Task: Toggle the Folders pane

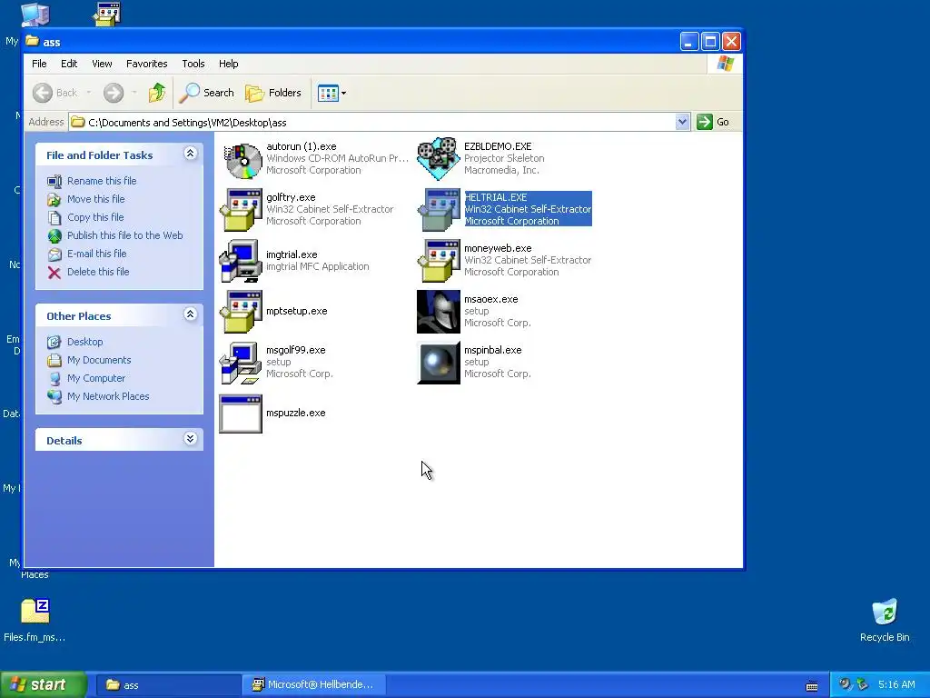Action: (x=273, y=93)
